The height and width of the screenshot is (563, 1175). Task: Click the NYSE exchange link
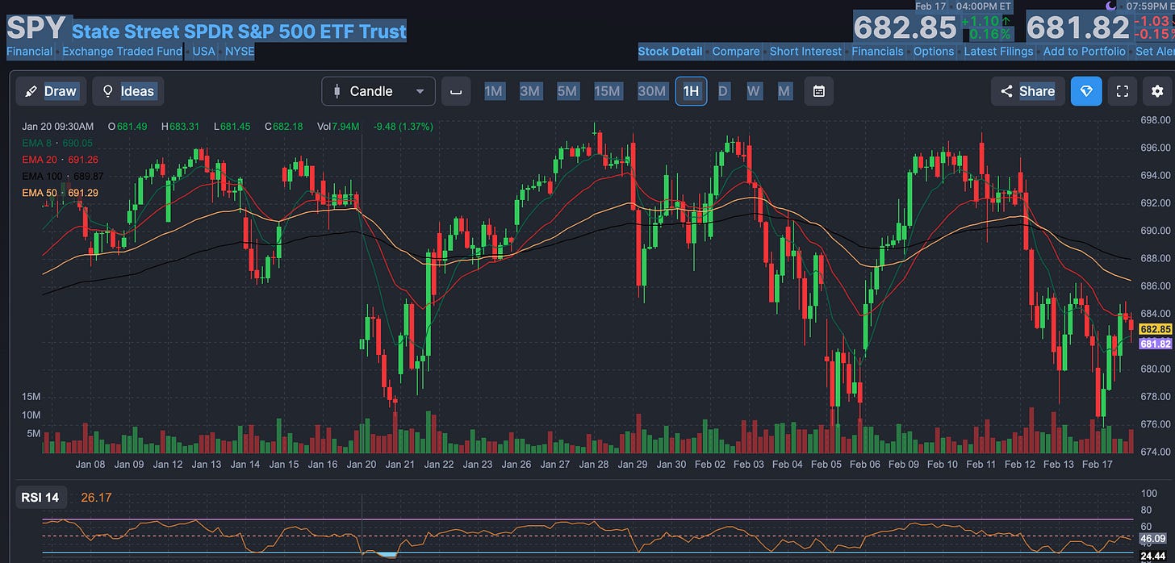coord(240,51)
